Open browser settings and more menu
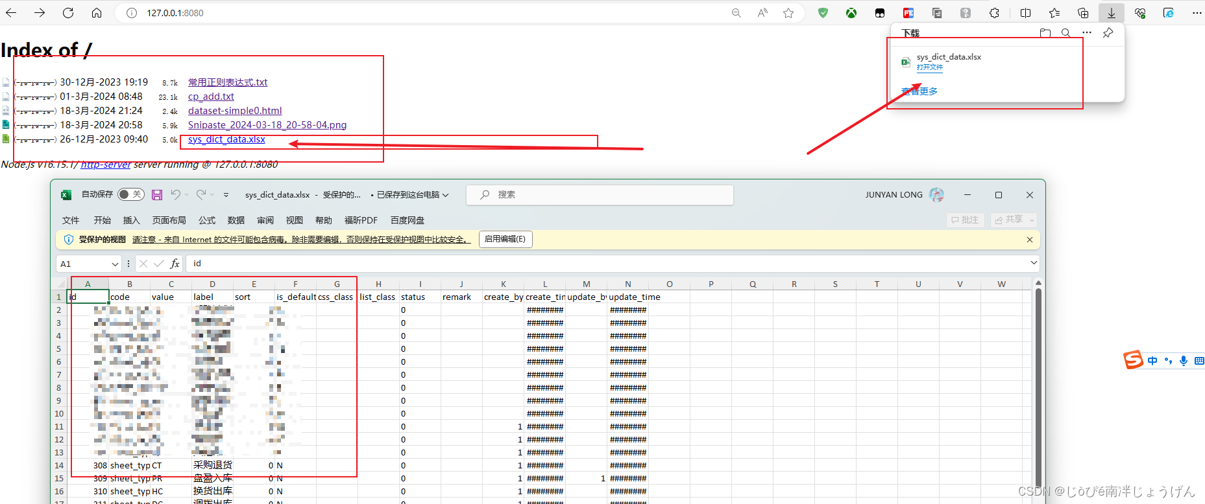The width and height of the screenshot is (1205, 504). point(1197,13)
